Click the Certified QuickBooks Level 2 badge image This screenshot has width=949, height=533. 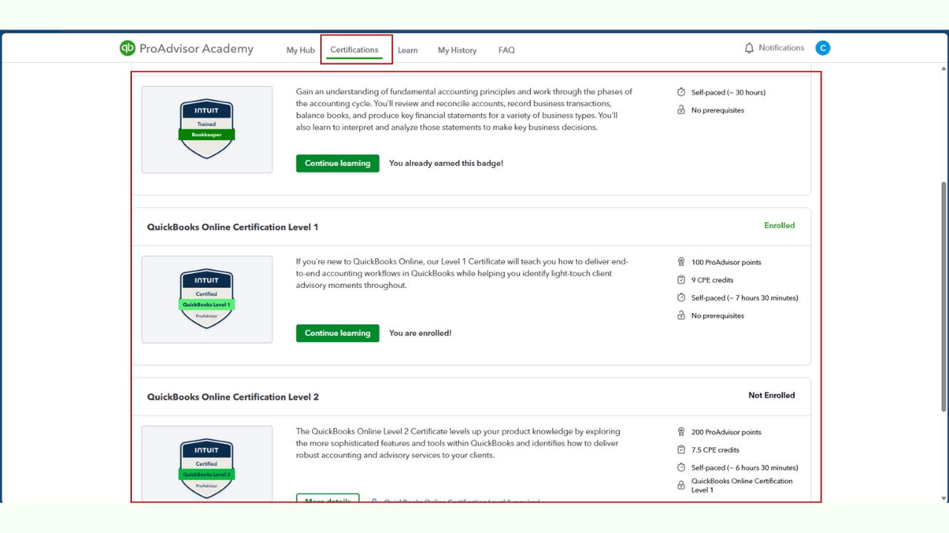[x=207, y=464]
